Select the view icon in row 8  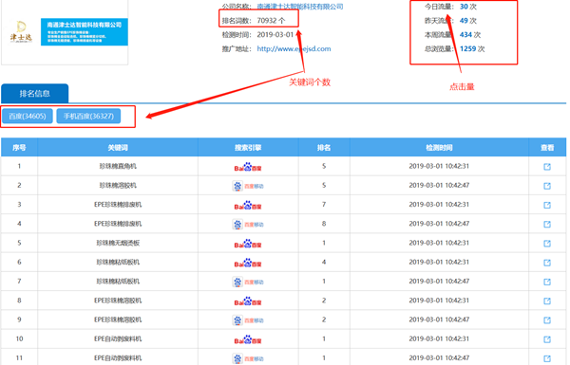point(547,301)
